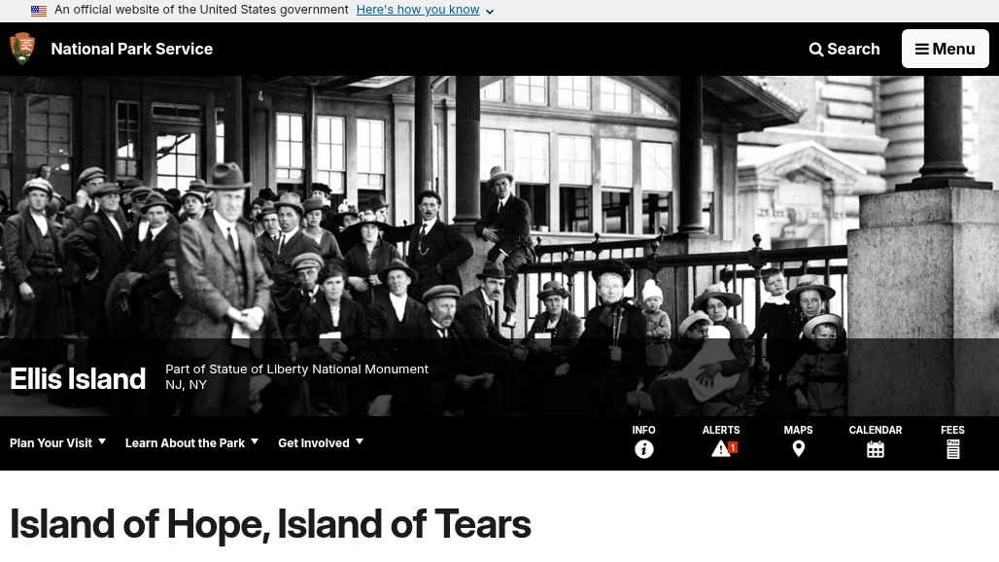This screenshot has height=562, width=999.
Task: Open the Fees receipt icon
Action: pos(952,449)
